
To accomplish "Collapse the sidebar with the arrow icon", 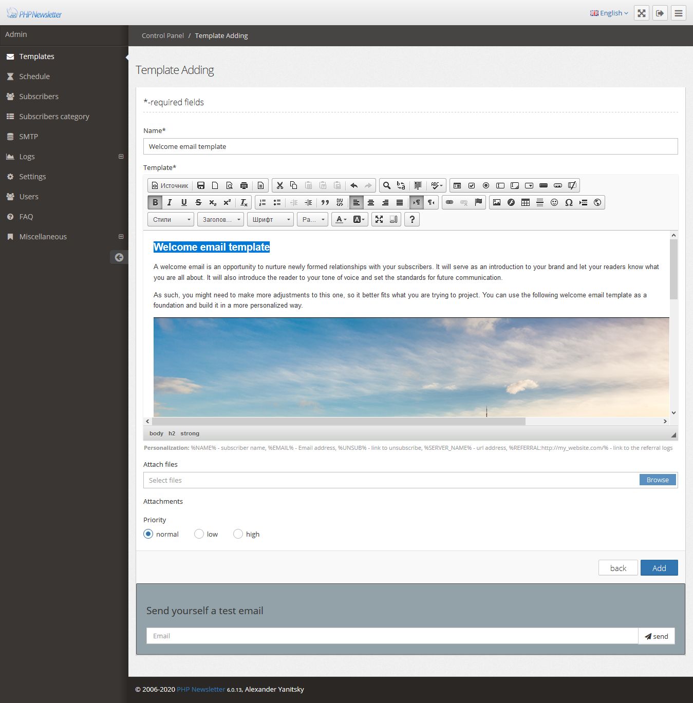I will pos(119,257).
